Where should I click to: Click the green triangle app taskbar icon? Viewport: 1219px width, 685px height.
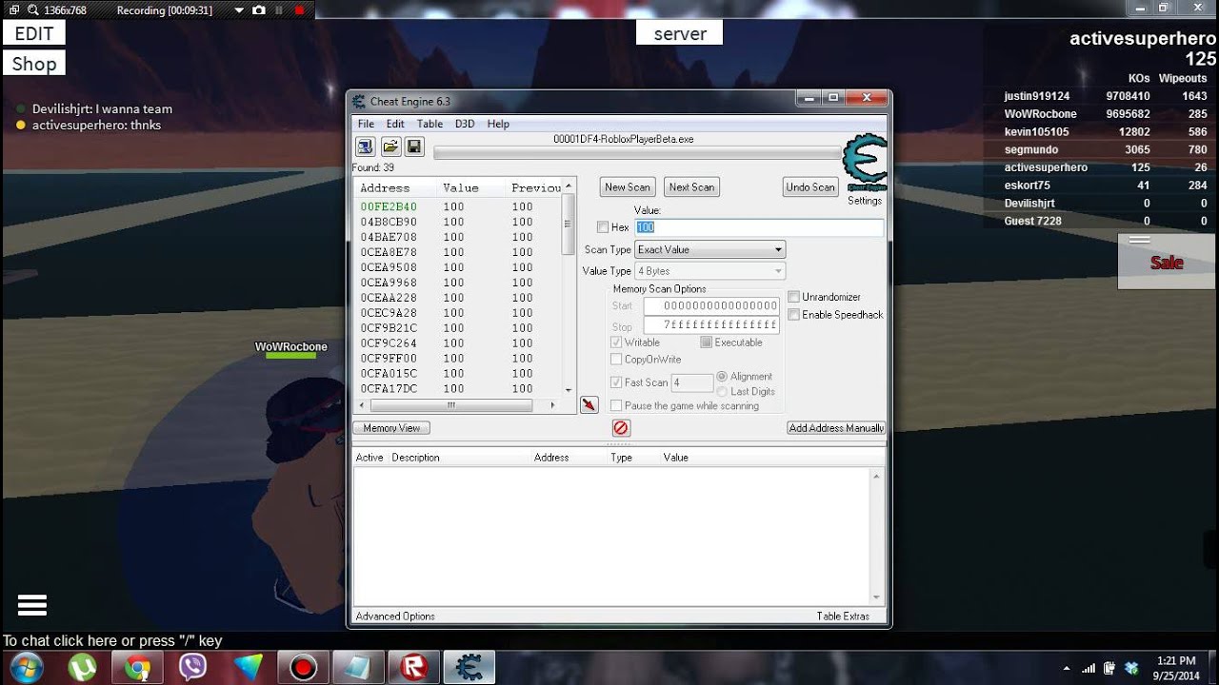248,668
